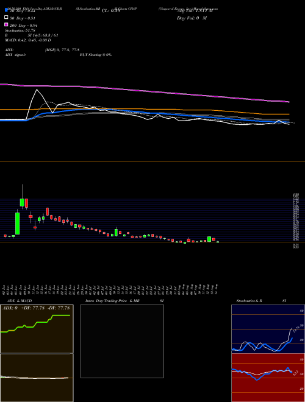Select the '50 Day - 0.51' label

coord(23,18)
